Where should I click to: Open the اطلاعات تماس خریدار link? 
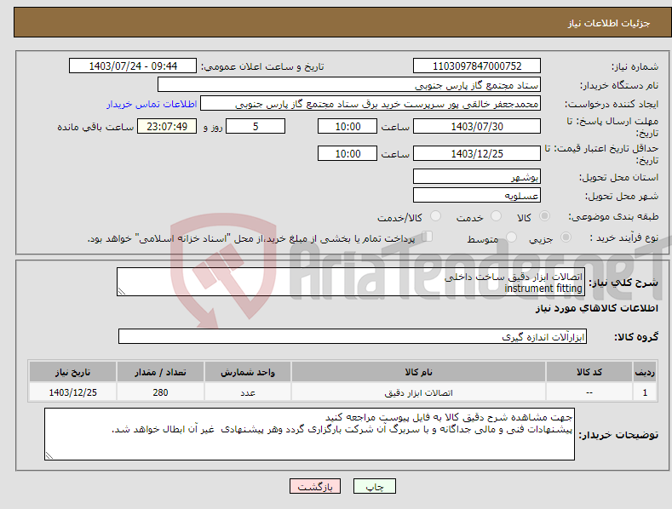click(x=152, y=104)
